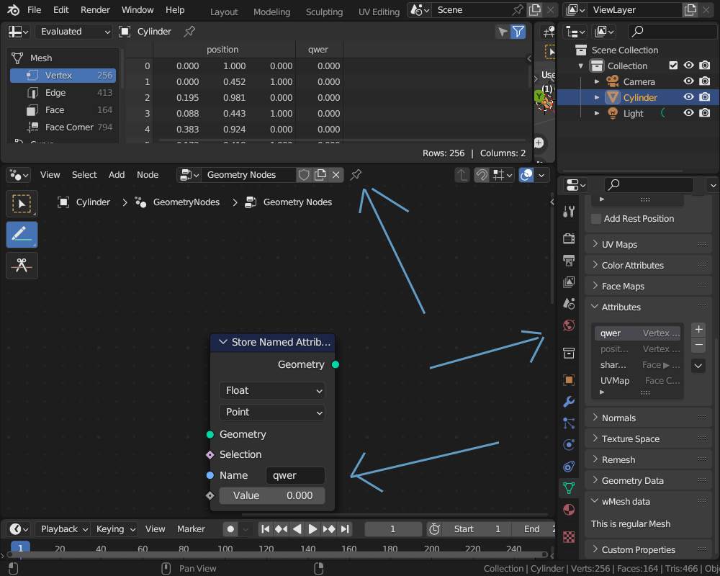Pin the Geometry Nodes node tree
Viewport: 720px width, 576px height.
(x=356, y=174)
